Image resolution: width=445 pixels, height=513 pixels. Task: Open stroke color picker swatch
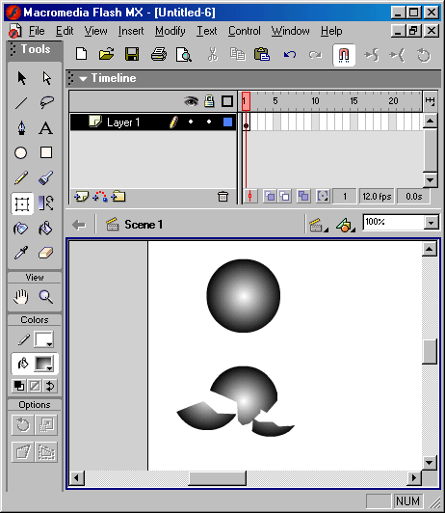point(43,339)
